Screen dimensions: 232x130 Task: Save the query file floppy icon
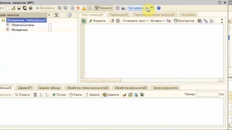click(19, 8)
